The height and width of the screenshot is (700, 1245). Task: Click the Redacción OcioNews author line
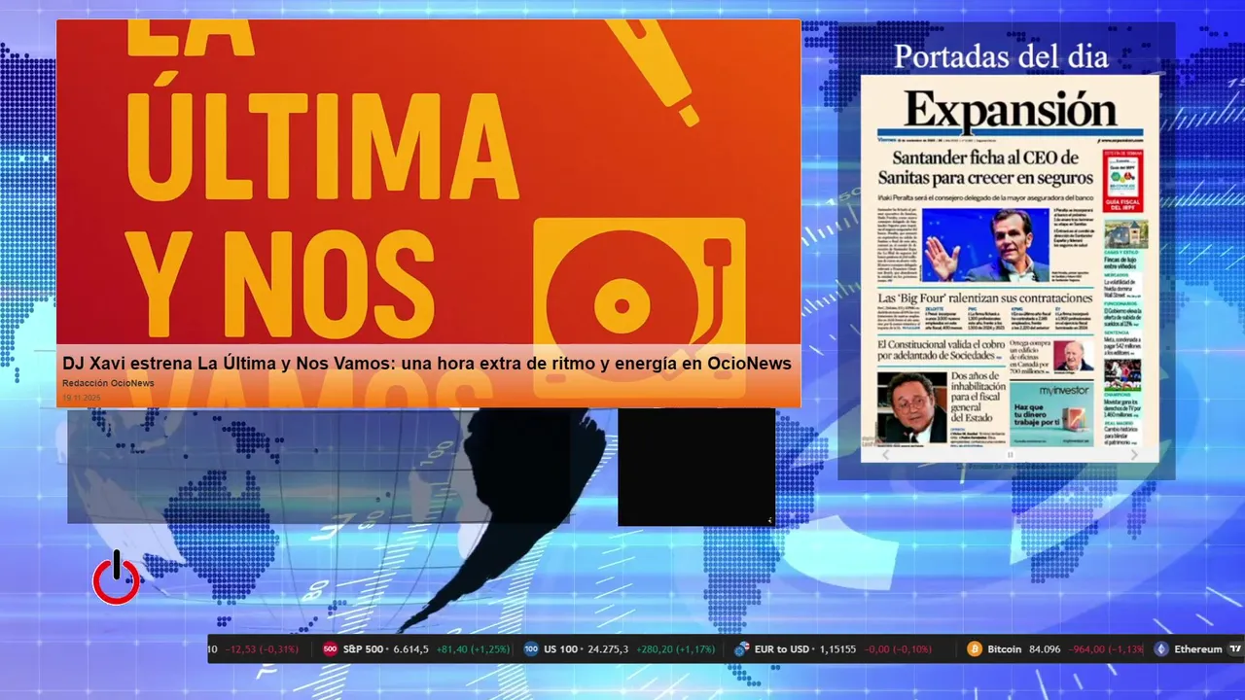click(x=108, y=383)
